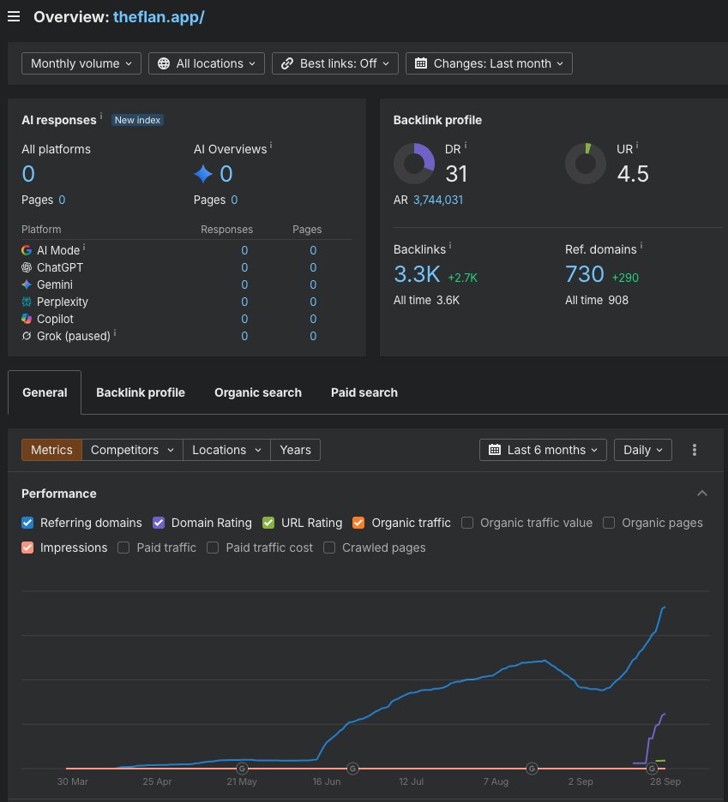Click the AI Overviews star icon

[x=203, y=174]
